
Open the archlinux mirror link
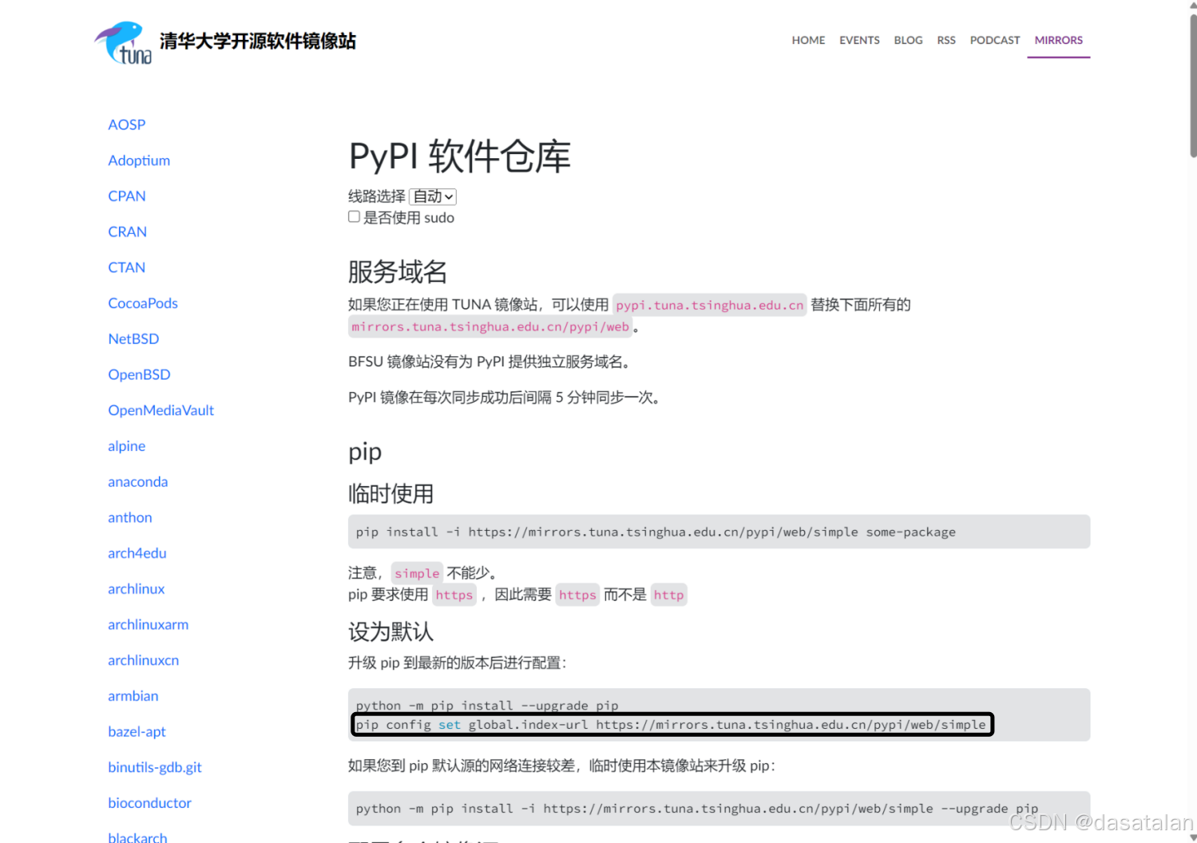pos(137,589)
